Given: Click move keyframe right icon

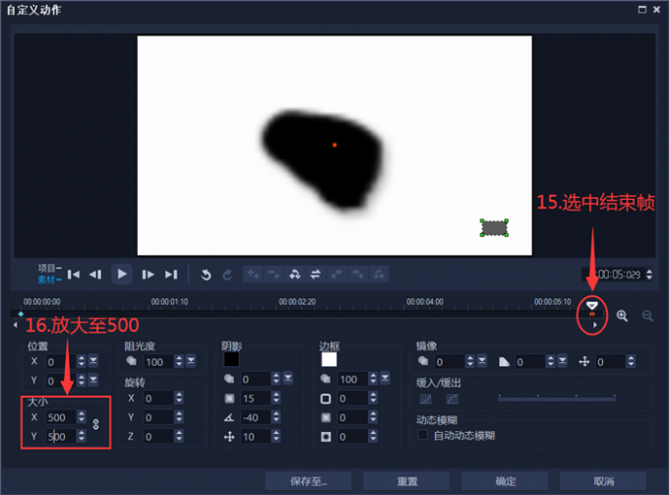Looking at the screenshot, I should tap(357, 274).
